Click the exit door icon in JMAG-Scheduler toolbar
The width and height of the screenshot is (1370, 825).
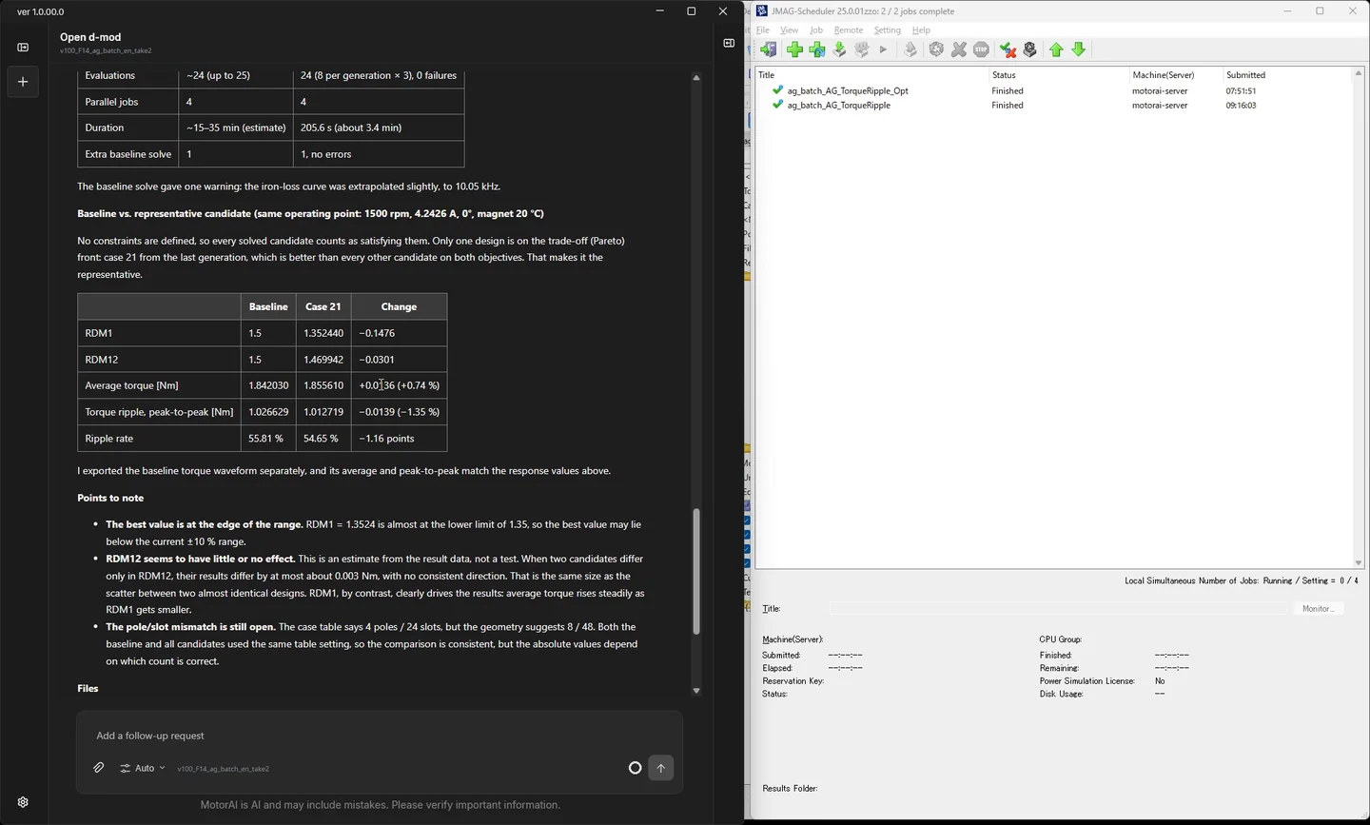pos(769,49)
